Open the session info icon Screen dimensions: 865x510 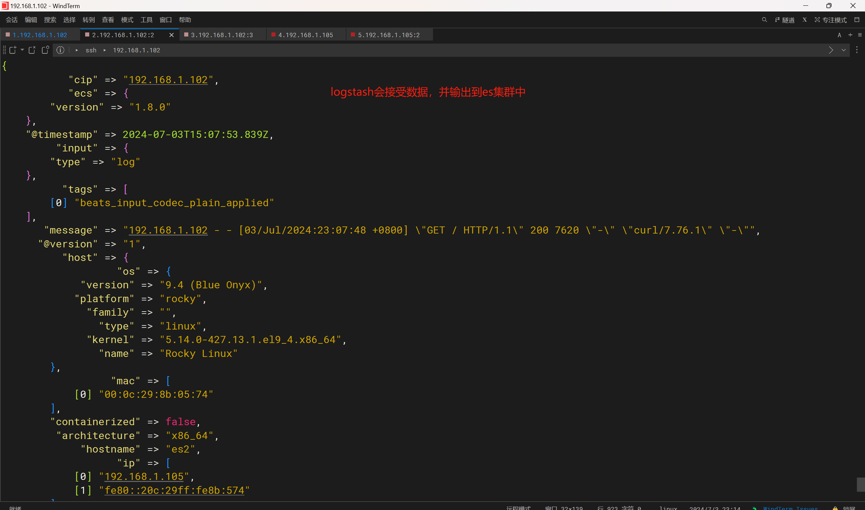pos(61,50)
